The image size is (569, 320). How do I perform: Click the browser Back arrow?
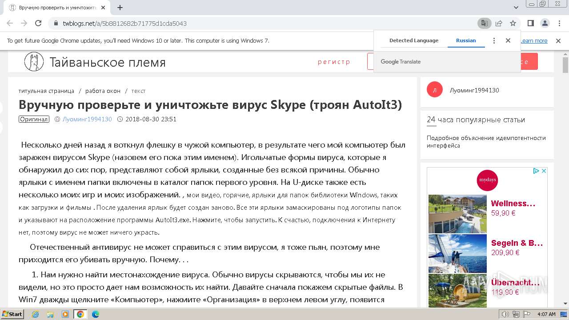10,23
